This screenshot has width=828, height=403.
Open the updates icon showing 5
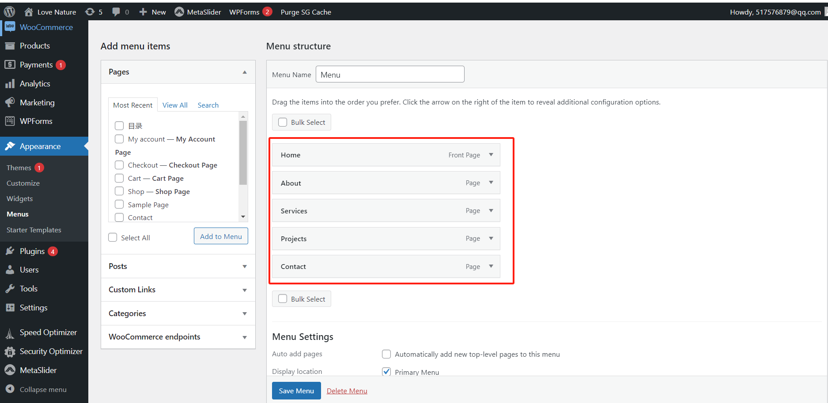pos(90,12)
